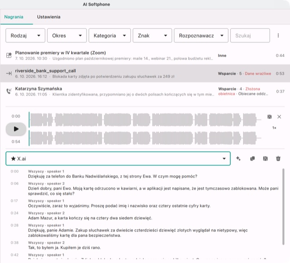Jump to the 0:24 transcript timestamp
This screenshot has width=290, height=263.
(x=14, y=213)
